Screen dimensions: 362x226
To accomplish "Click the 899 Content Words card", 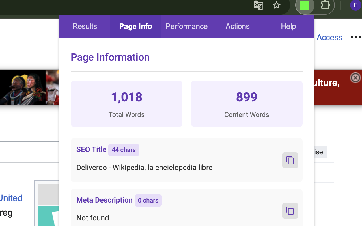I will (247, 104).
